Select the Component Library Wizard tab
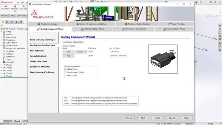Viewport: 222px width, 125px height. (x=134, y=29)
